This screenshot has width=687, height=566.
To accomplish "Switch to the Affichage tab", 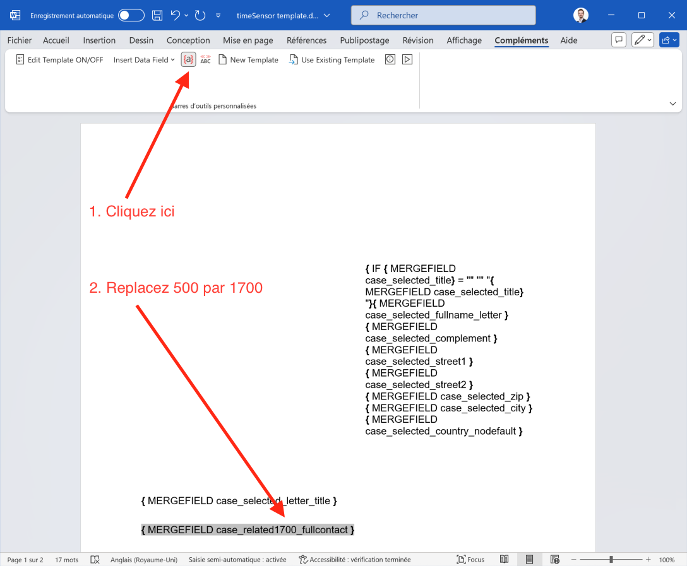I will [464, 40].
